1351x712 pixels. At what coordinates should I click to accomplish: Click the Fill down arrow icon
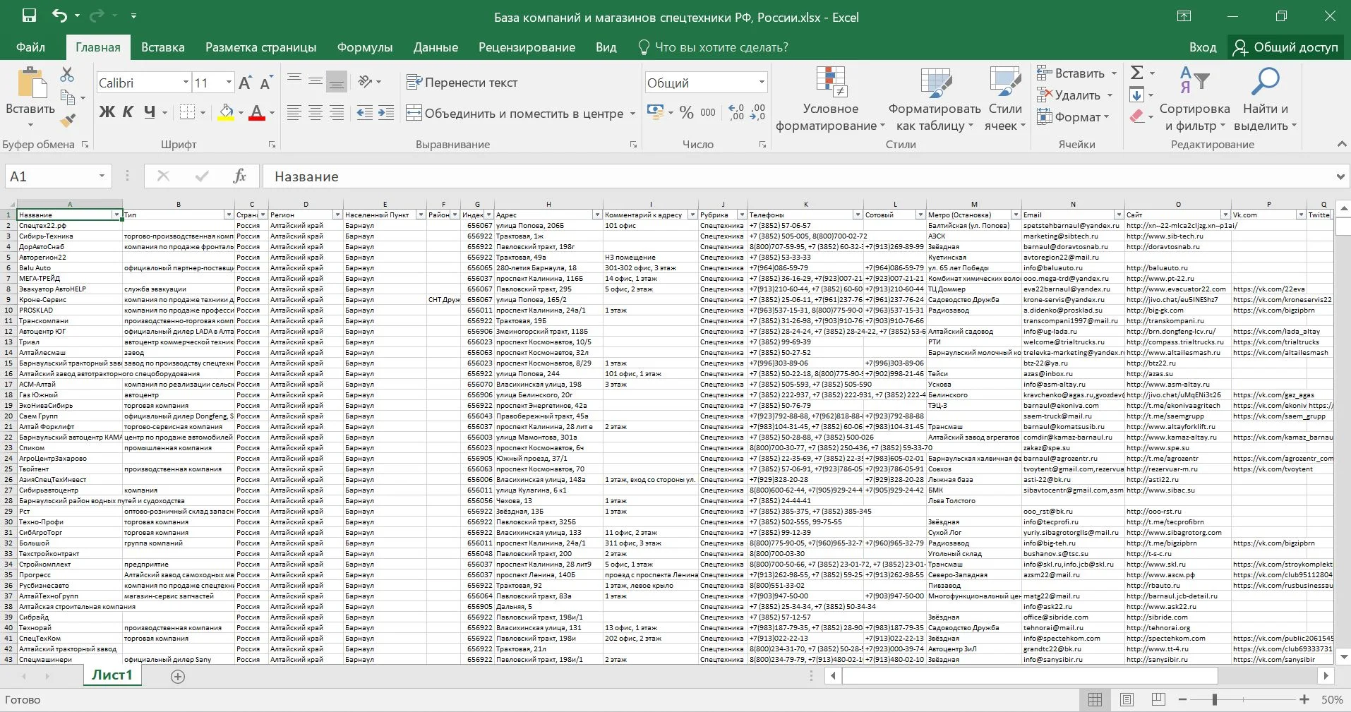tap(1136, 95)
